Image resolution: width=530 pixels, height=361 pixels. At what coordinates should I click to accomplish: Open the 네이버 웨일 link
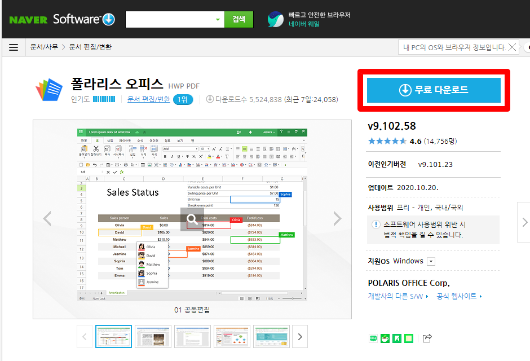point(304,24)
